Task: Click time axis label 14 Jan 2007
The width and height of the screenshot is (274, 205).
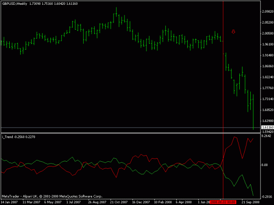Action: point(9,202)
